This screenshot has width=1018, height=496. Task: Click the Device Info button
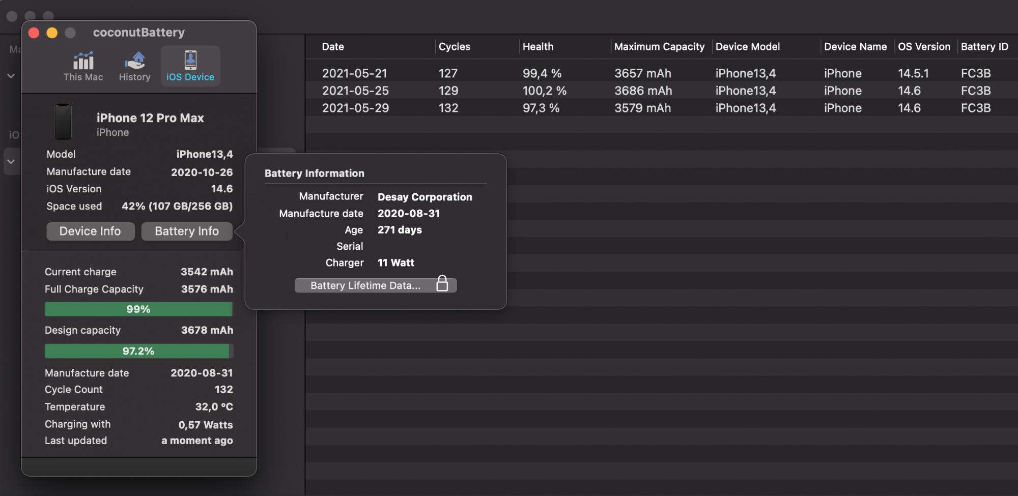coord(91,231)
